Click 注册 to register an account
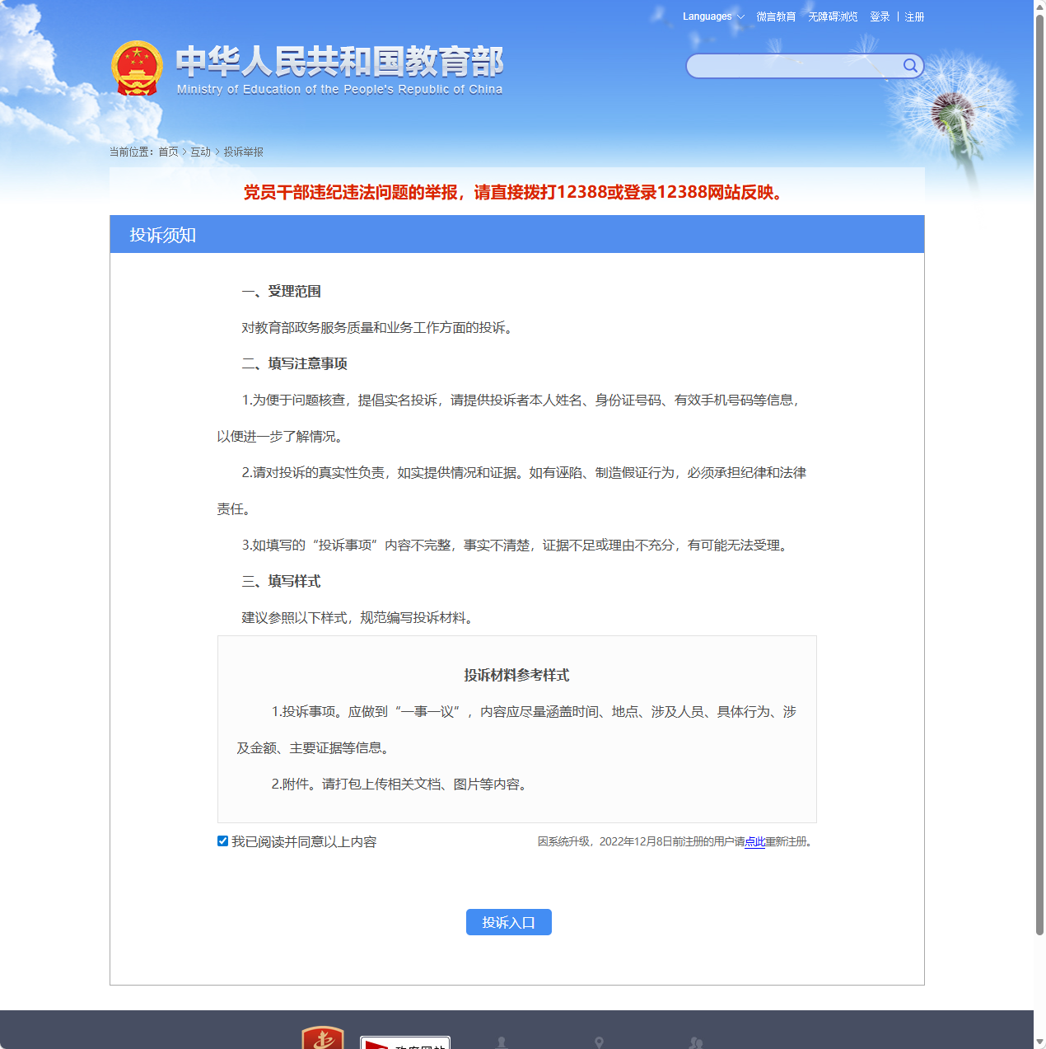 (914, 16)
